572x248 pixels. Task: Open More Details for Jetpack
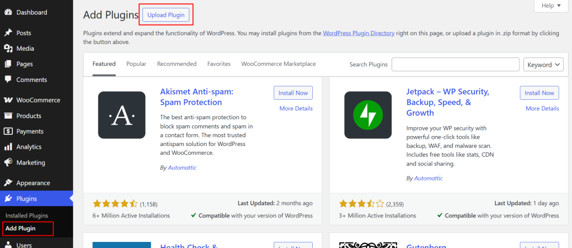(x=542, y=108)
